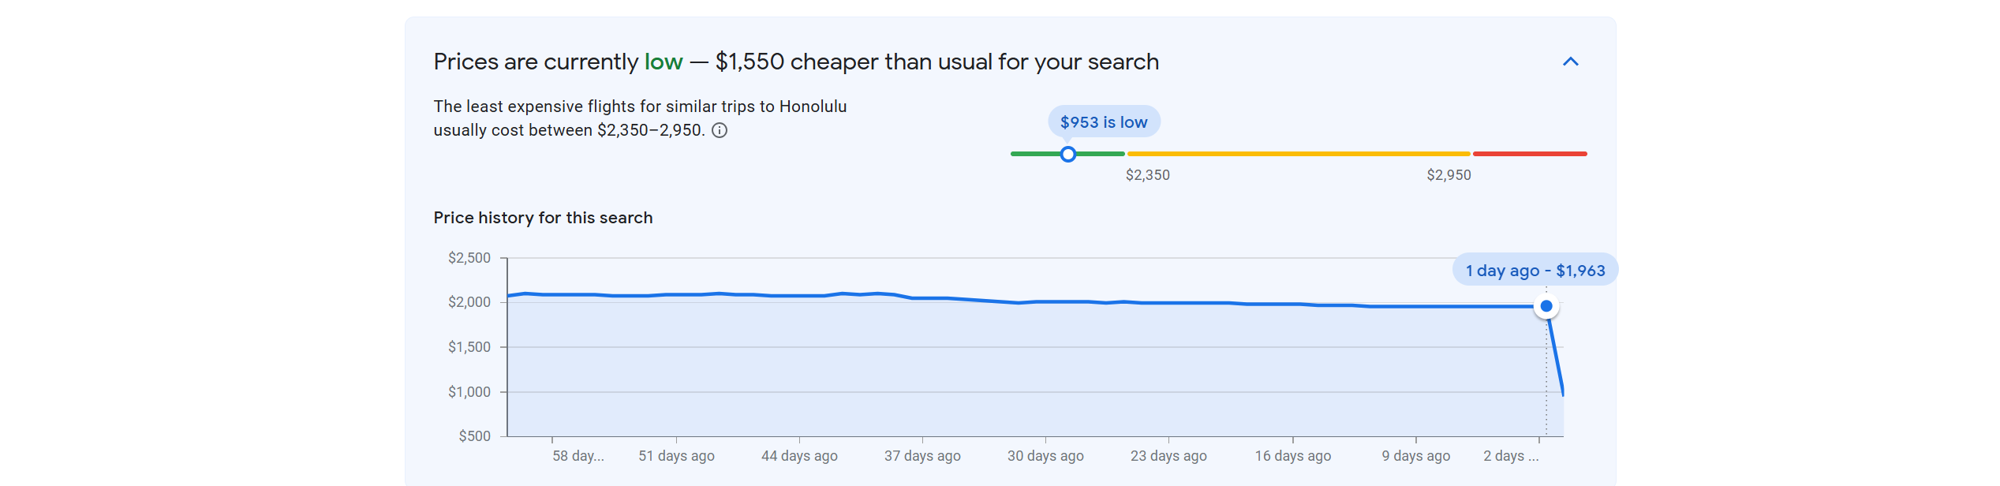Screen dimensions: 2000x486
Task: Click the "23 days ago" axis label
Action: coord(1168,456)
